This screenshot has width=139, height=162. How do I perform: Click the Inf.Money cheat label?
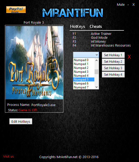click(x=98, y=42)
